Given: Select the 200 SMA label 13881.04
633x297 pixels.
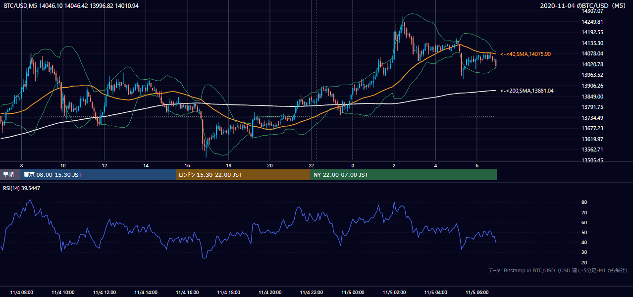Looking at the screenshot, I should click(527, 91).
